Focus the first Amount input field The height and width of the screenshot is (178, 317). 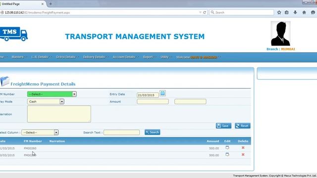[x=153, y=101]
